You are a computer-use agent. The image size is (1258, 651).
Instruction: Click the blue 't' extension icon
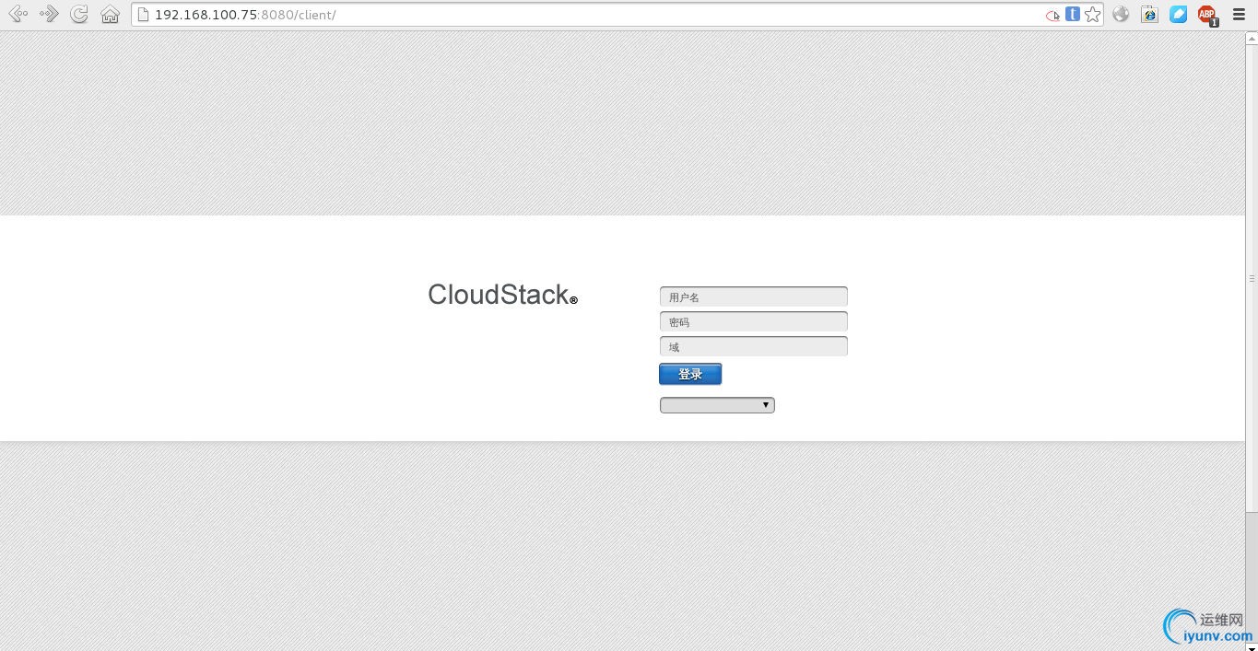(x=1073, y=14)
